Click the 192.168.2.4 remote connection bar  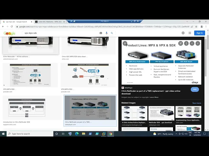pos(104,21)
